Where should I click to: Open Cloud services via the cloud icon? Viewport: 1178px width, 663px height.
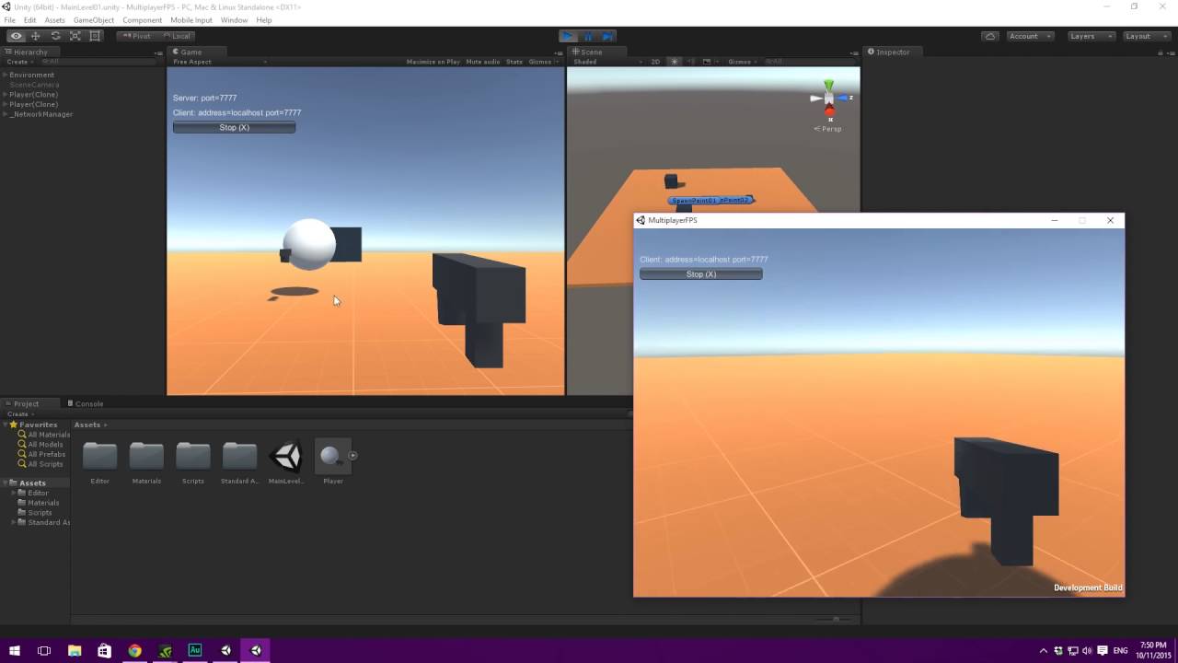pyautogui.click(x=990, y=36)
